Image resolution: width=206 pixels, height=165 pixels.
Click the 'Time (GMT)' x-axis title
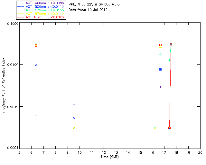(109, 157)
